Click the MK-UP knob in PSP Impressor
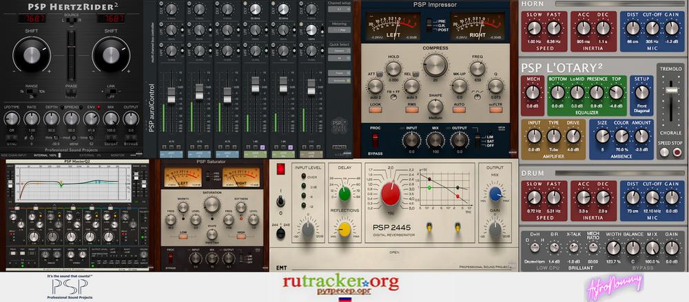Image resolution: width=689 pixels, height=302 pixels. click(x=459, y=86)
